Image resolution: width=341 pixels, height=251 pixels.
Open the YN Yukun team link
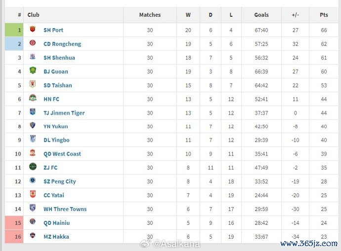[55, 126]
